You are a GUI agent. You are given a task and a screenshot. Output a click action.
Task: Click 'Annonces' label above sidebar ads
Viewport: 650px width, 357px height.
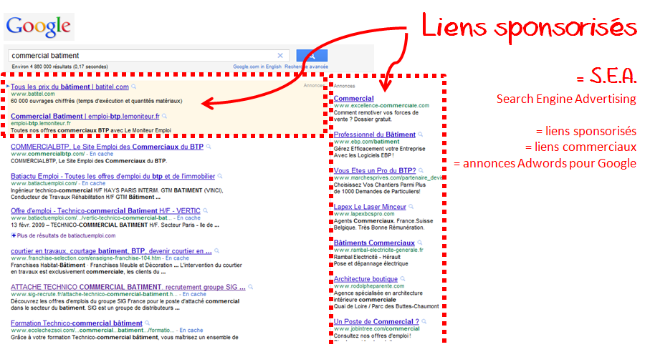coord(345,86)
